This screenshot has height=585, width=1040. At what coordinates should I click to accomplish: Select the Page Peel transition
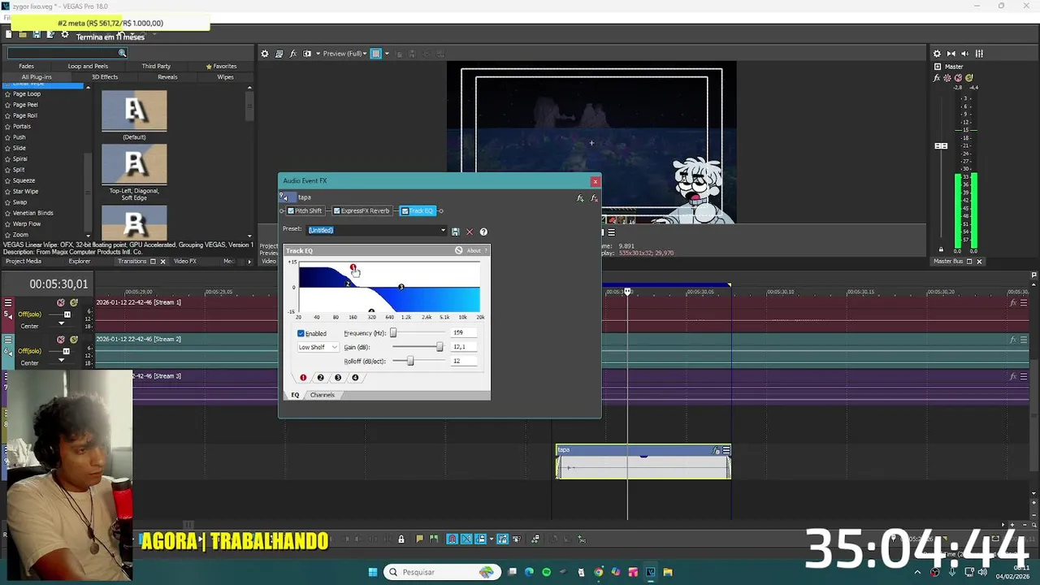(25, 105)
